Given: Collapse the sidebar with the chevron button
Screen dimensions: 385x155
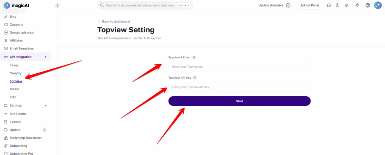Looking at the screenshot, I should tap(58, 5).
